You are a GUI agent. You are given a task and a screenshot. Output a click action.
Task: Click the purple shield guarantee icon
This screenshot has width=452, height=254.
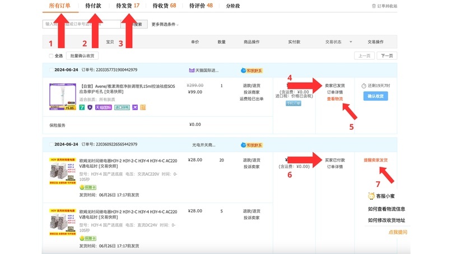pos(90,107)
